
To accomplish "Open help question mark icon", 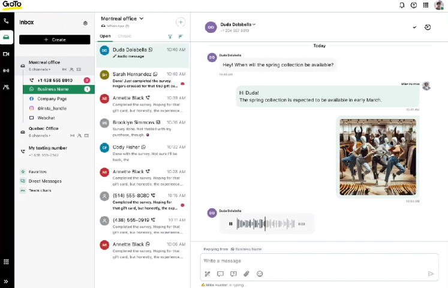I will click(x=414, y=5).
